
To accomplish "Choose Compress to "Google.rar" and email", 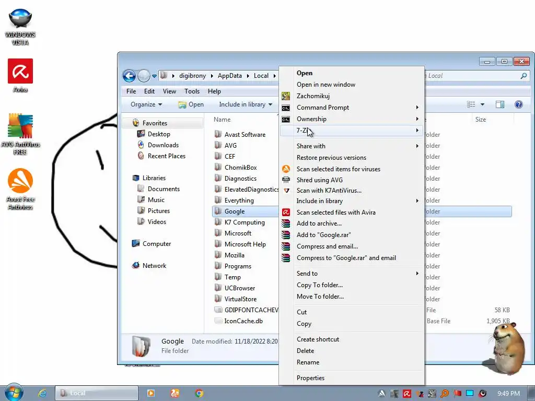I will 352,258.
